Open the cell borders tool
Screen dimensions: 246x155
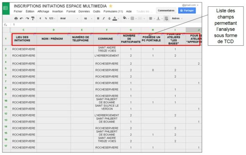132,18
